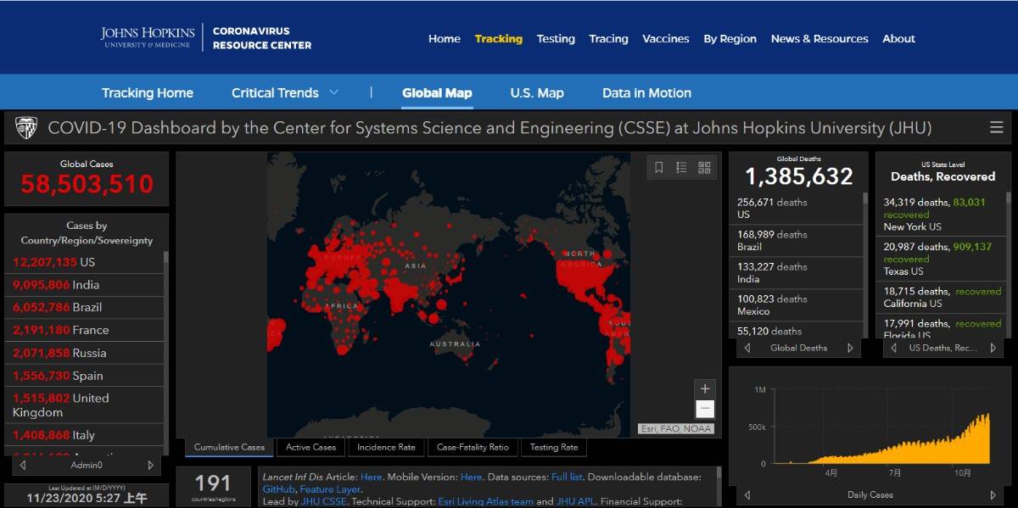This screenshot has height=508, width=1018.
Task: Open the basemap gallery grid icon
Action: pos(704,167)
